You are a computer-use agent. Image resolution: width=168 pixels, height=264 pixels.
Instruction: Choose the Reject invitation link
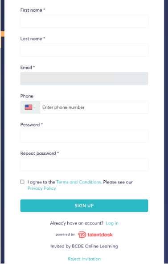(84, 259)
